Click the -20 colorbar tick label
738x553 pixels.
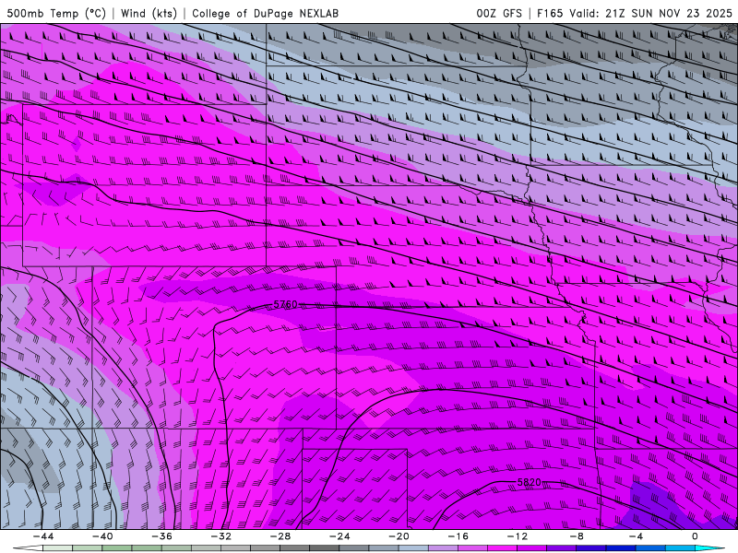[x=399, y=536]
